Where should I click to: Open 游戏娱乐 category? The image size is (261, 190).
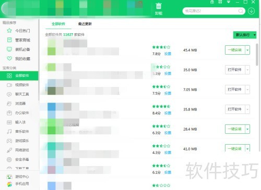point(18,141)
